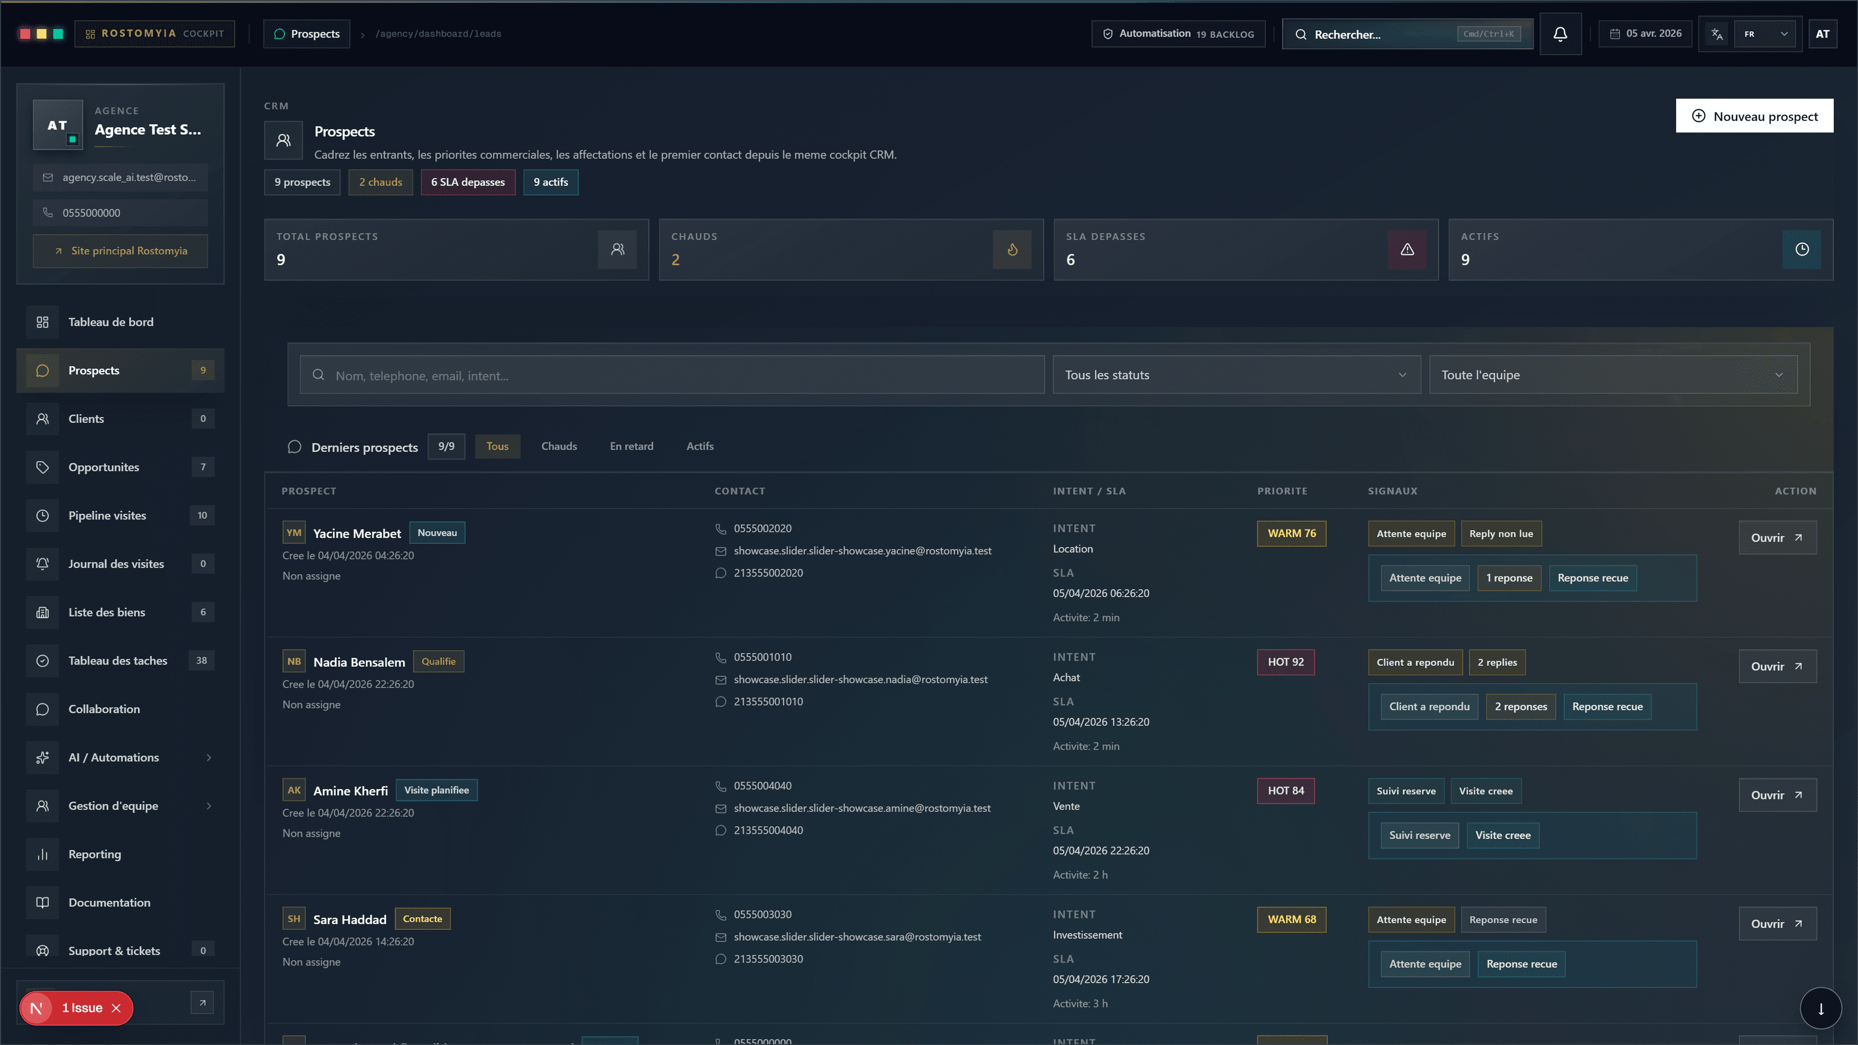1858x1045 pixels.
Task: Open Pipeline visites in sidebar
Action: click(x=120, y=516)
